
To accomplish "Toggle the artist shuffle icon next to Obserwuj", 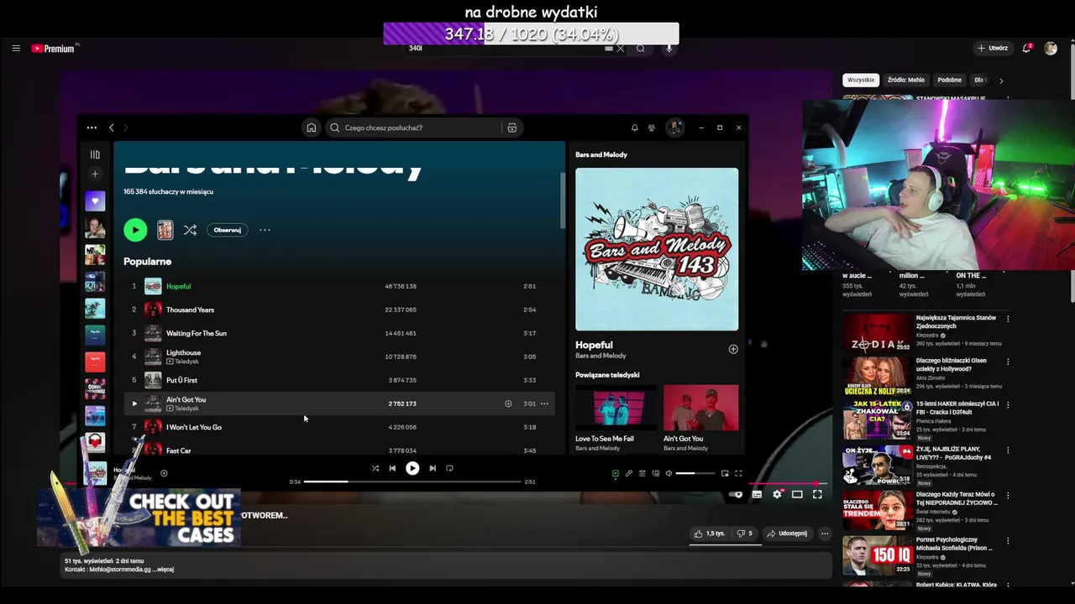I will [x=190, y=230].
